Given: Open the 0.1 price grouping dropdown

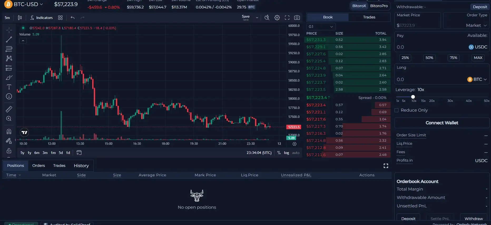Looking at the screenshot, I should click(x=321, y=27).
